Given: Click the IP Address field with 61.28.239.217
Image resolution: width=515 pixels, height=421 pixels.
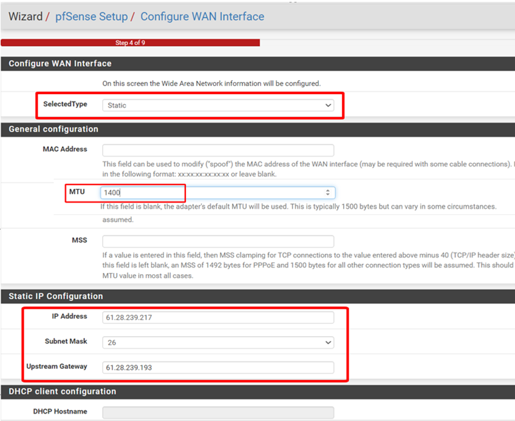Looking at the screenshot, I should (218, 318).
